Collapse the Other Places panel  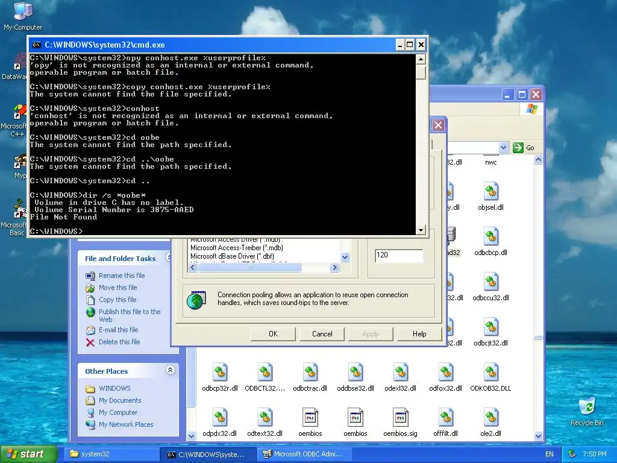click(170, 370)
